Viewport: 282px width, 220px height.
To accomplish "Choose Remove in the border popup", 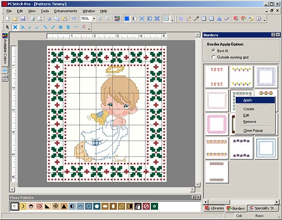I will [x=255, y=122].
